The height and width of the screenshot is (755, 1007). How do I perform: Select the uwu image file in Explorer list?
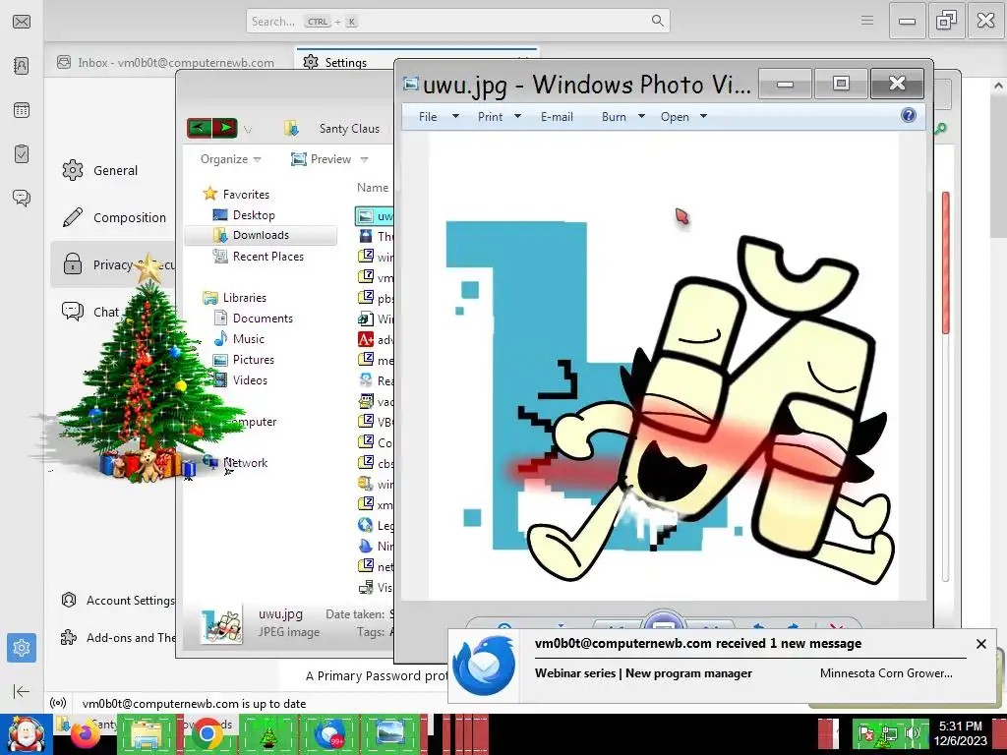click(x=376, y=215)
